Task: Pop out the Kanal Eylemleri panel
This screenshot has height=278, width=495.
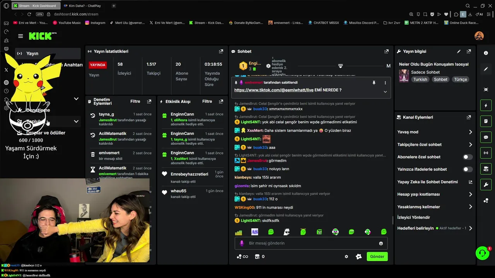Action: tap(469, 117)
